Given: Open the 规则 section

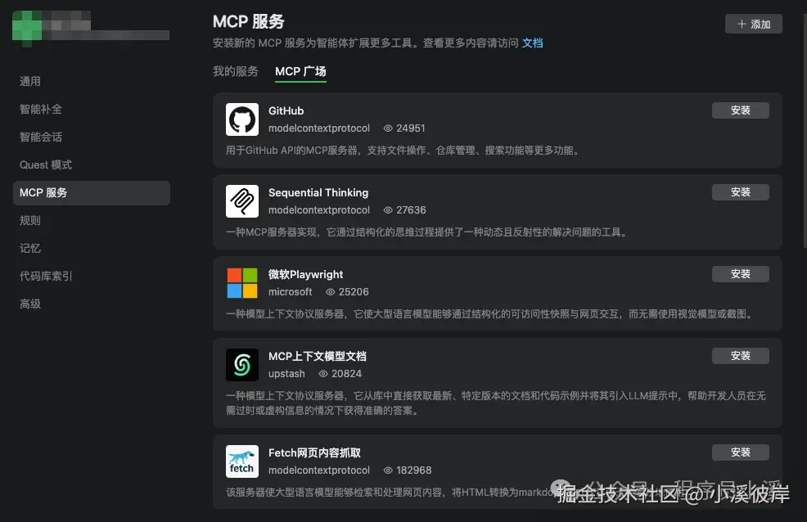Looking at the screenshot, I should point(29,220).
